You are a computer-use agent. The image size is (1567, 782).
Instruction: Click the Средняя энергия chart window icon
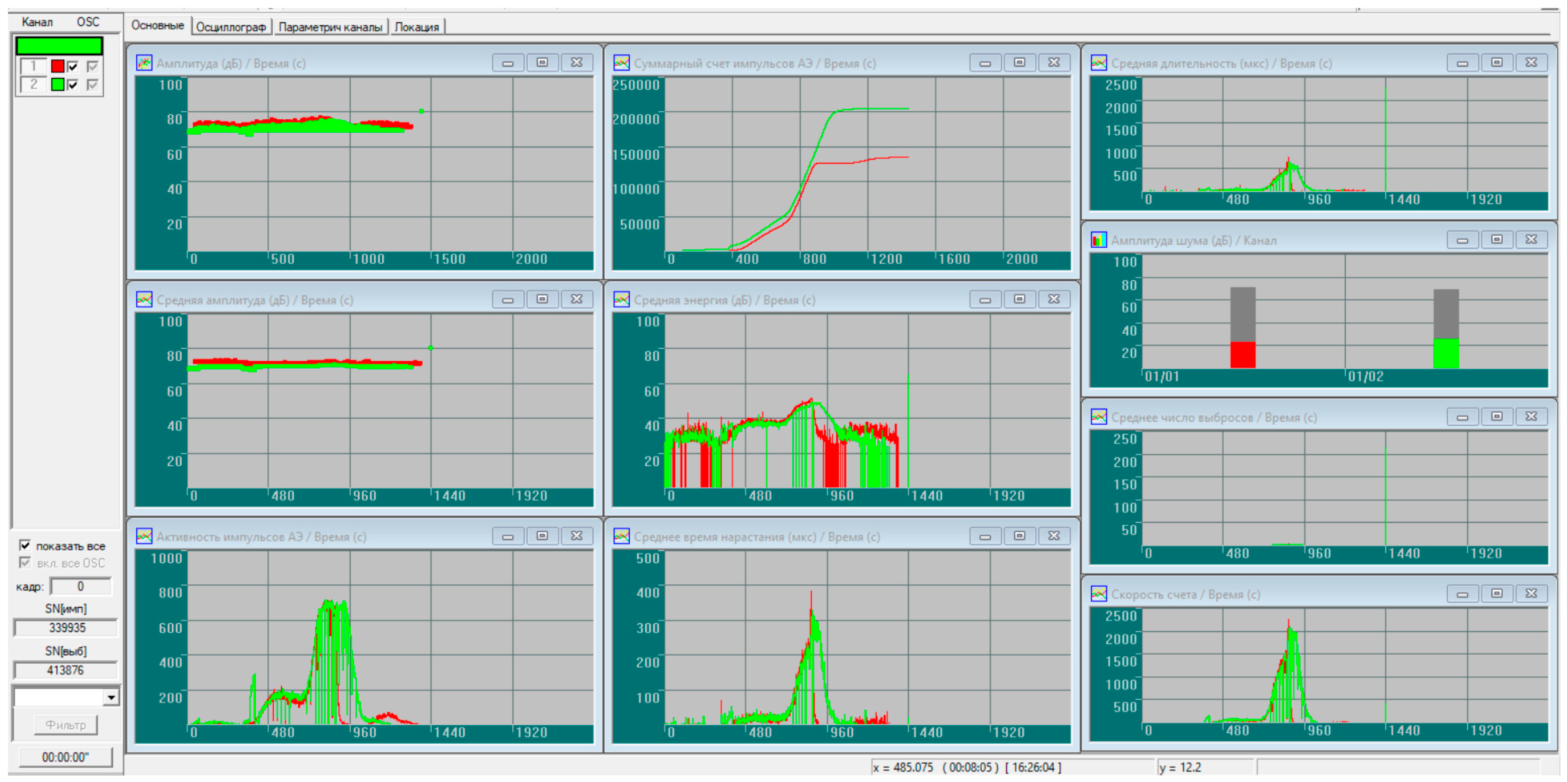click(621, 299)
